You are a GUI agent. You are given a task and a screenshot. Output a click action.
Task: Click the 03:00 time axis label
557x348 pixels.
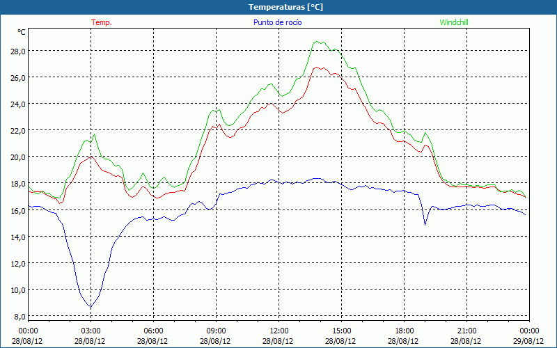click(x=91, y=331)
